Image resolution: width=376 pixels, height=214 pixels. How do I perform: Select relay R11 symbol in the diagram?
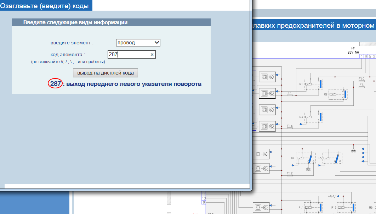coord(313,207)
